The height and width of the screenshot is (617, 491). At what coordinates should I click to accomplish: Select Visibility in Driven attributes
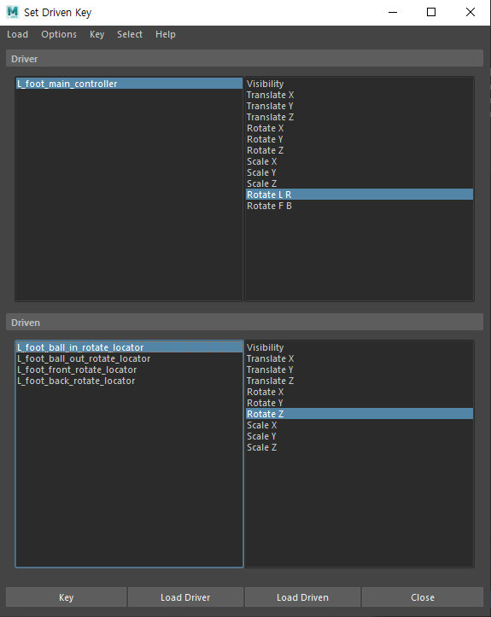tap(359, 347)
